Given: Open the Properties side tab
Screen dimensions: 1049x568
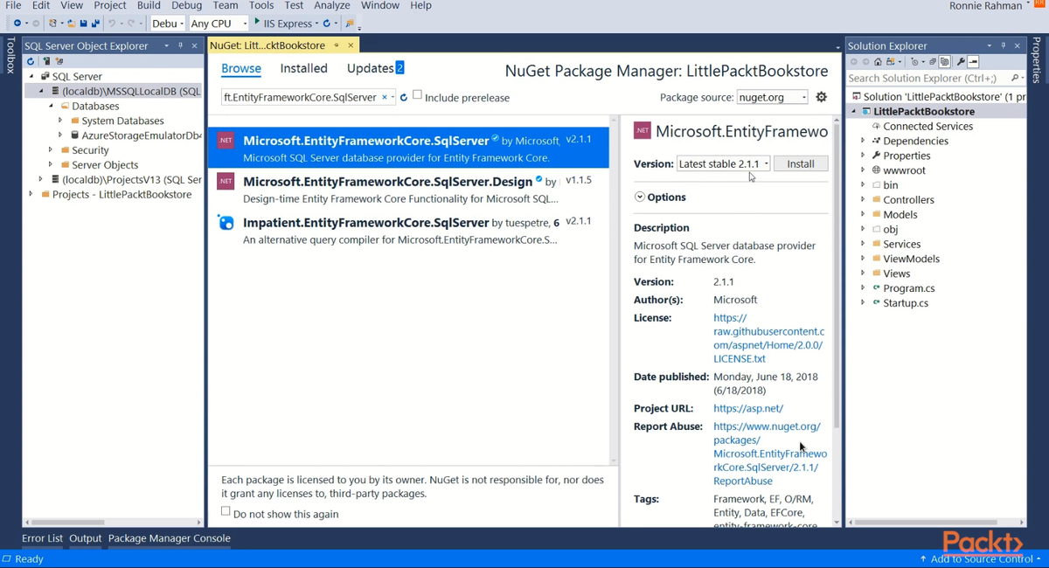Looking at the screenshot, I should point(1037,60).
